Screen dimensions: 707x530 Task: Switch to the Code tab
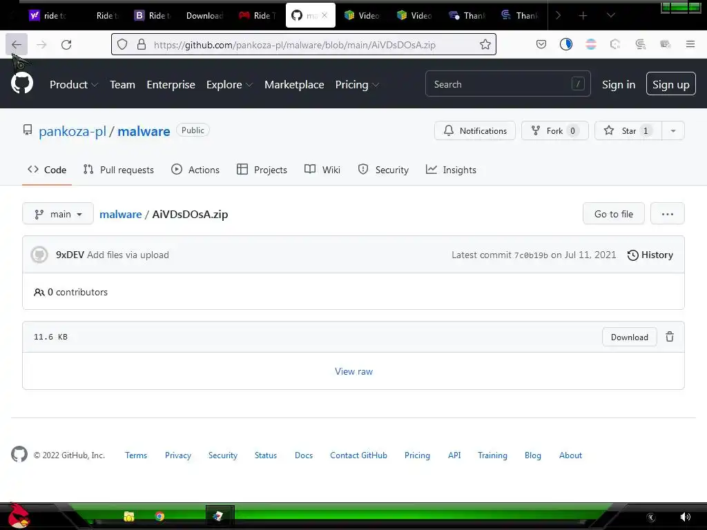(x=47, y=170)
